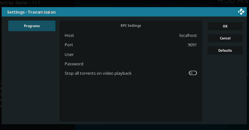Image resolution: width=249 pixels, height=130 pixels.
Task: Select the Programs settings category
Action: pos(32,26)
